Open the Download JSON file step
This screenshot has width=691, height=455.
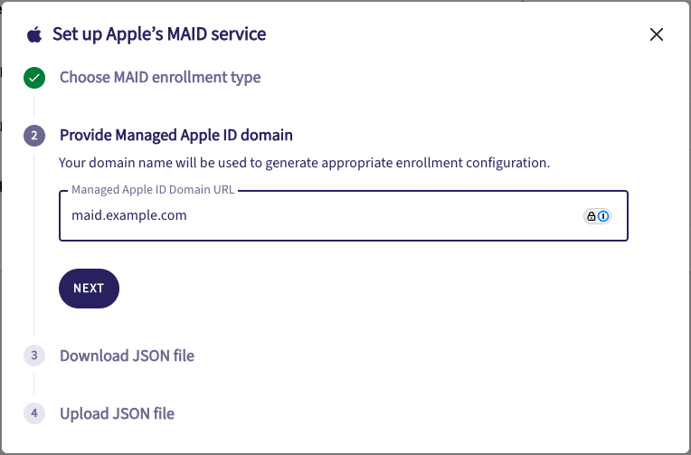127,355
